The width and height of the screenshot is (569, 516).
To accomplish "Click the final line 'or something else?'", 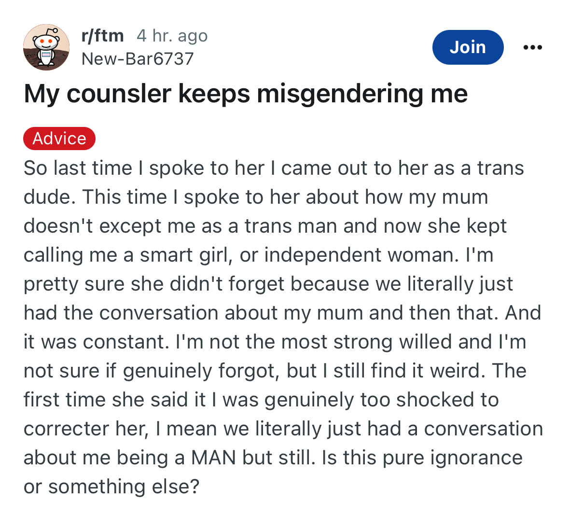I will pos(112,486).
